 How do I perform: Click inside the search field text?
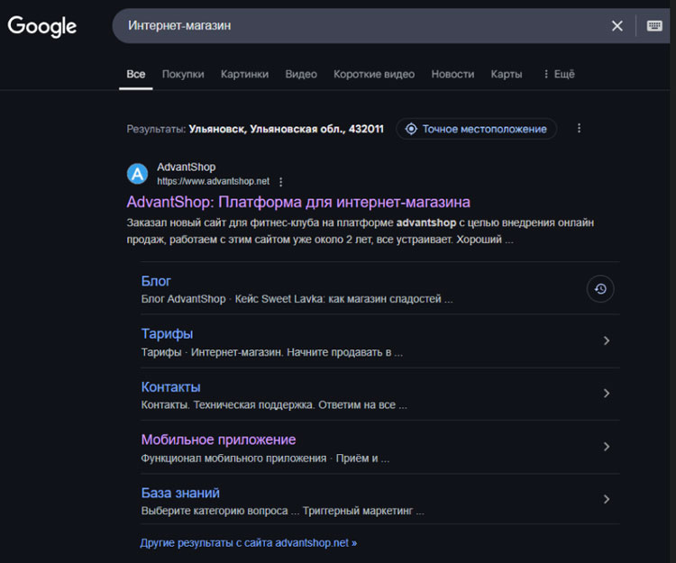tap(361, 26)
